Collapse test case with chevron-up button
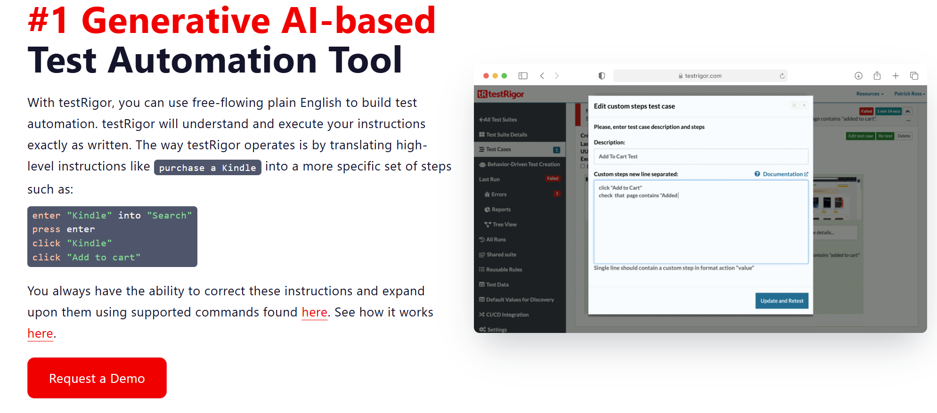 point(908,112)
